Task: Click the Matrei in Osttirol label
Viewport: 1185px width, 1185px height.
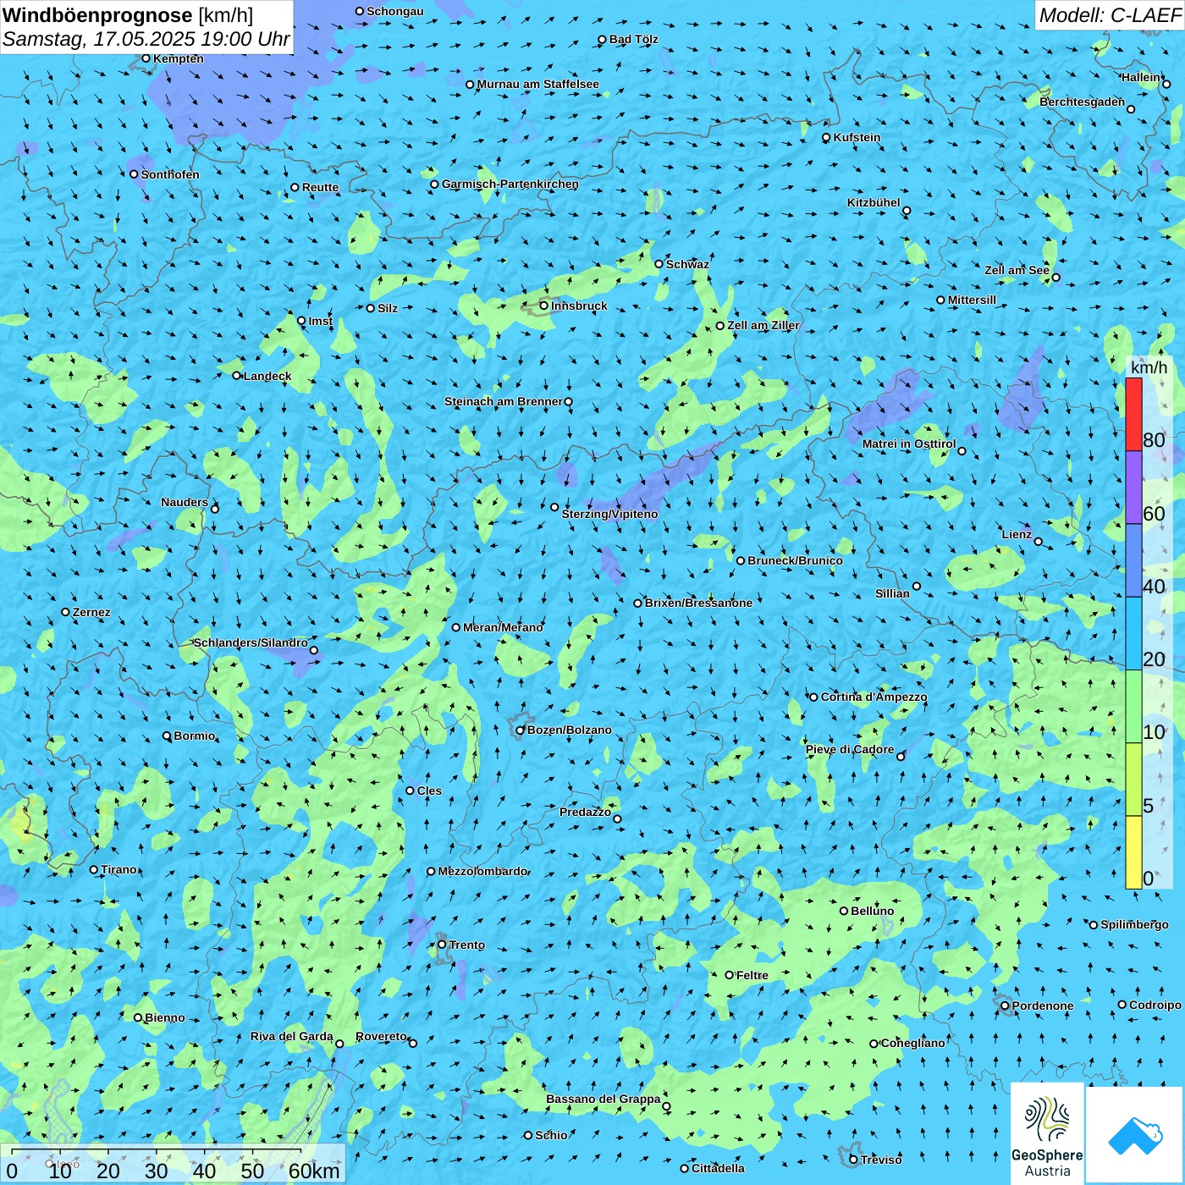Action: coord(909,444)
